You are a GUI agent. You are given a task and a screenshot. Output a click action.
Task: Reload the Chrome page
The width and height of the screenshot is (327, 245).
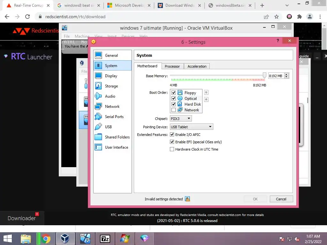click(x=27, y=17)
